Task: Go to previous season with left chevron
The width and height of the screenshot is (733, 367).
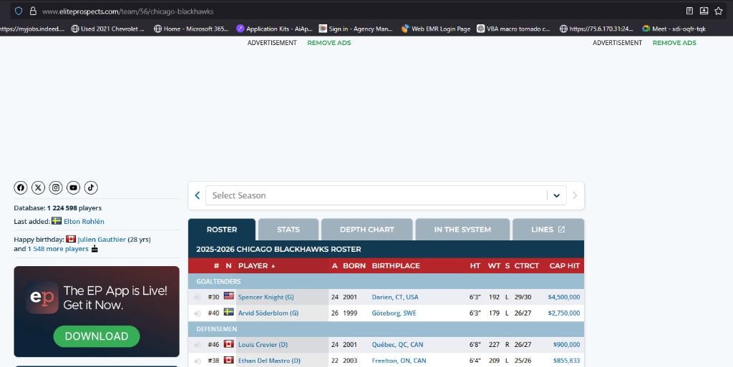Action: coord(198,195)
